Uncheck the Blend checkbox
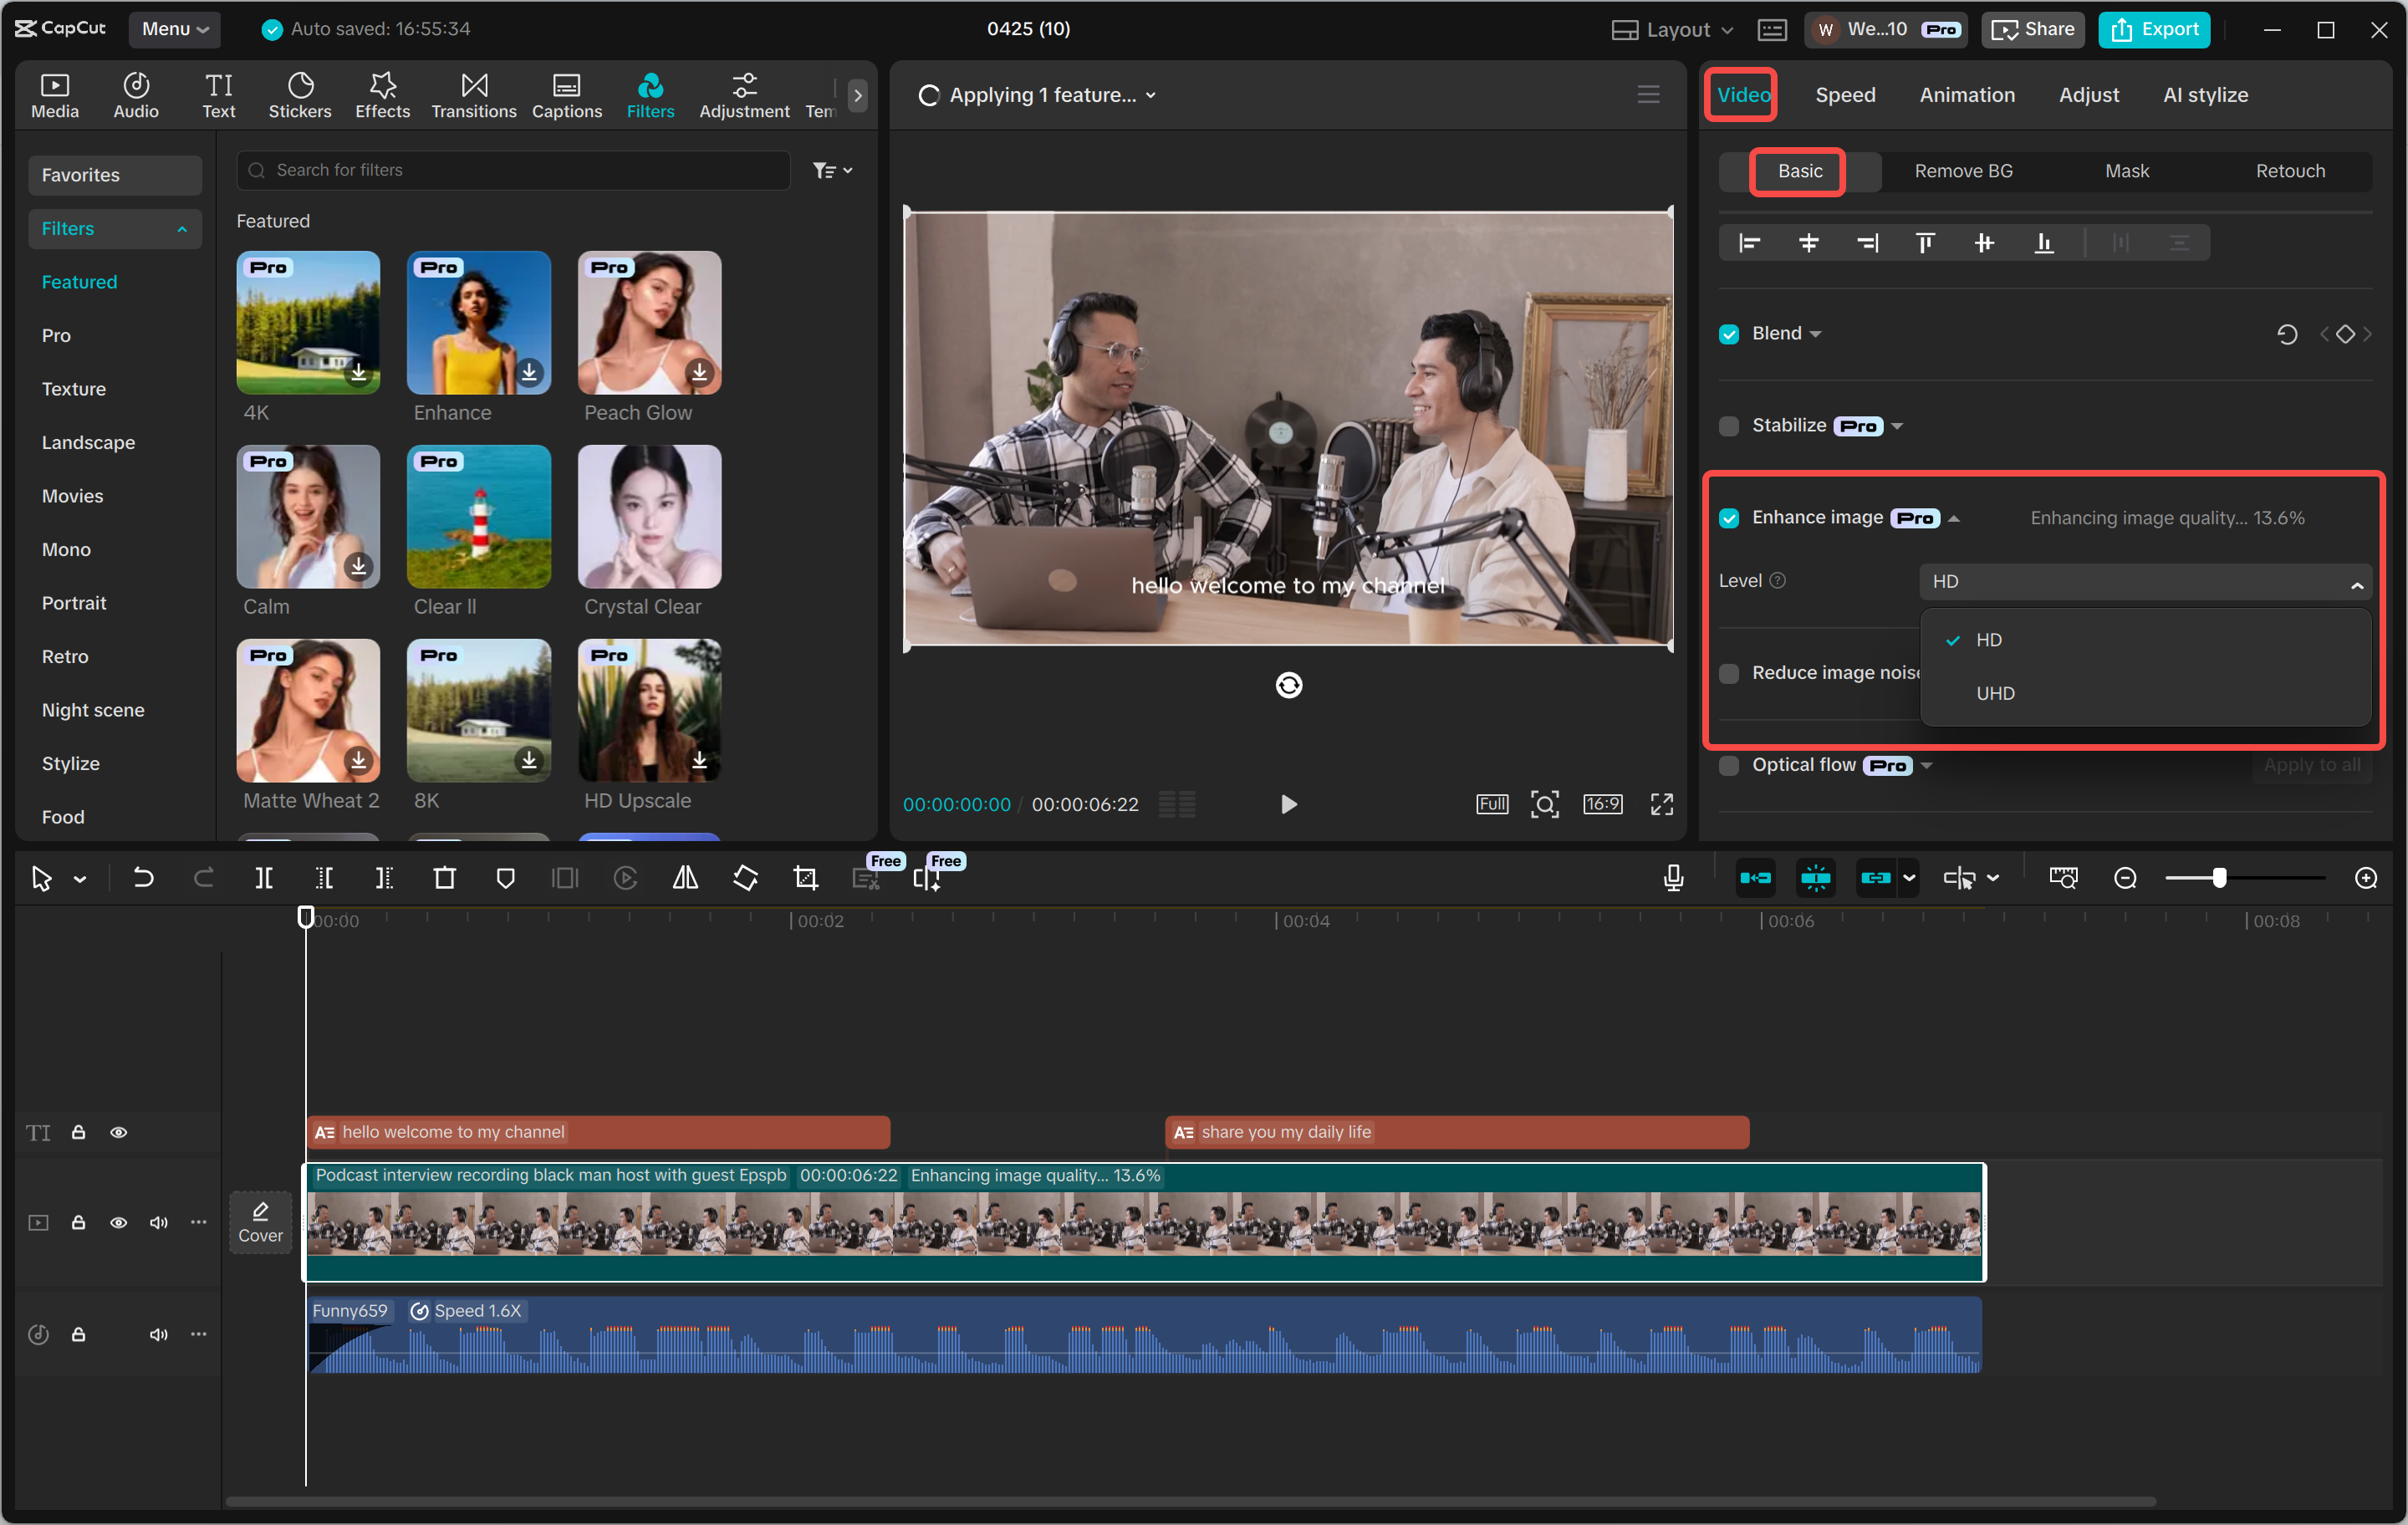Viewport: 2408px width, 1525px height. [1729, 334]
